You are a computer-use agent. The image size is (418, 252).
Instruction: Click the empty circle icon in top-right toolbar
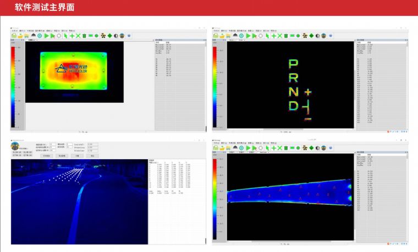click(260, 35)
